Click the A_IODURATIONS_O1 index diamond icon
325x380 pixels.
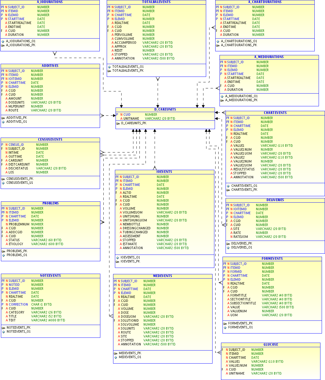coord(3,41)
